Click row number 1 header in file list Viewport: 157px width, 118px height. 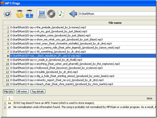6,27
